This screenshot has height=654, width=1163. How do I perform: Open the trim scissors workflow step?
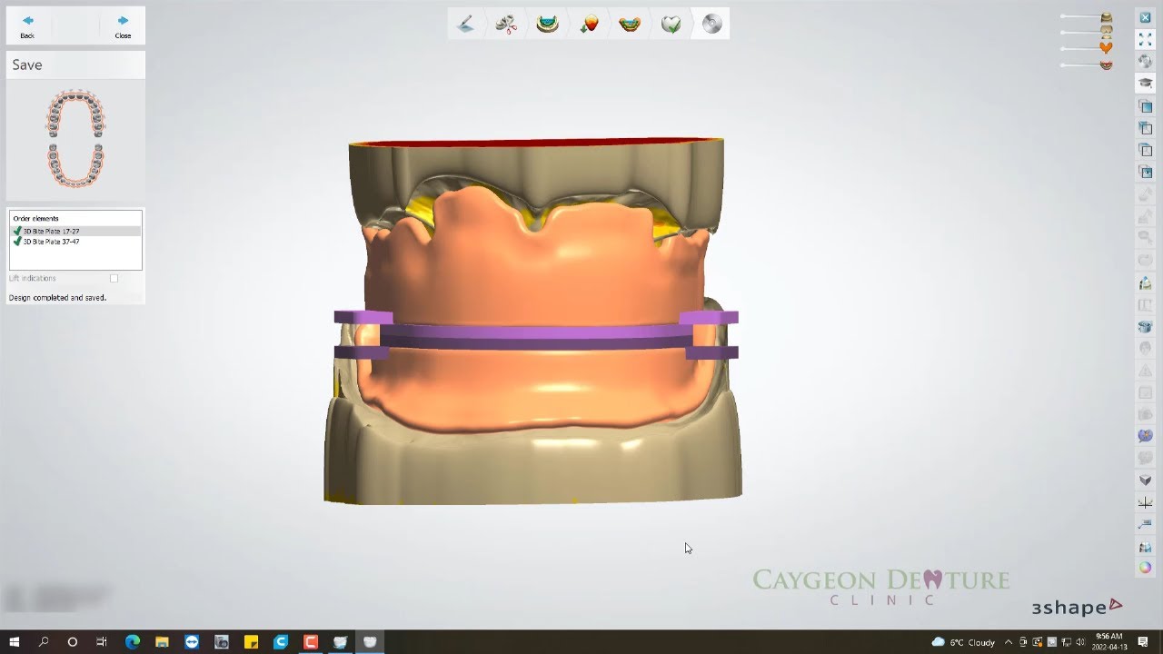tap(506, 25)
